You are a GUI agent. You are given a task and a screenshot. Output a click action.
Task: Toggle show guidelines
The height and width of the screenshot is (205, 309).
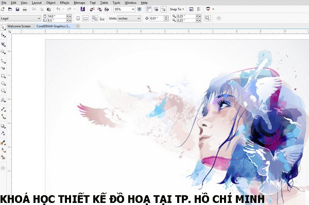164,9
